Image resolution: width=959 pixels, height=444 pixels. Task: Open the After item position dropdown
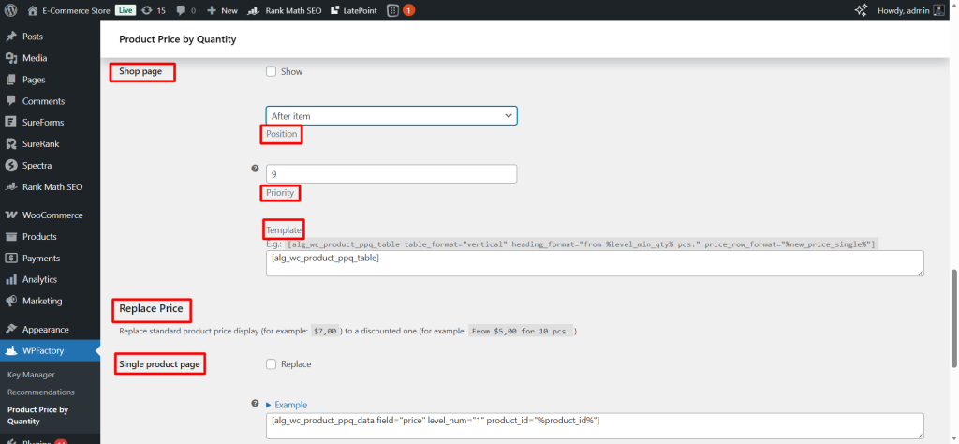[391, 115]
